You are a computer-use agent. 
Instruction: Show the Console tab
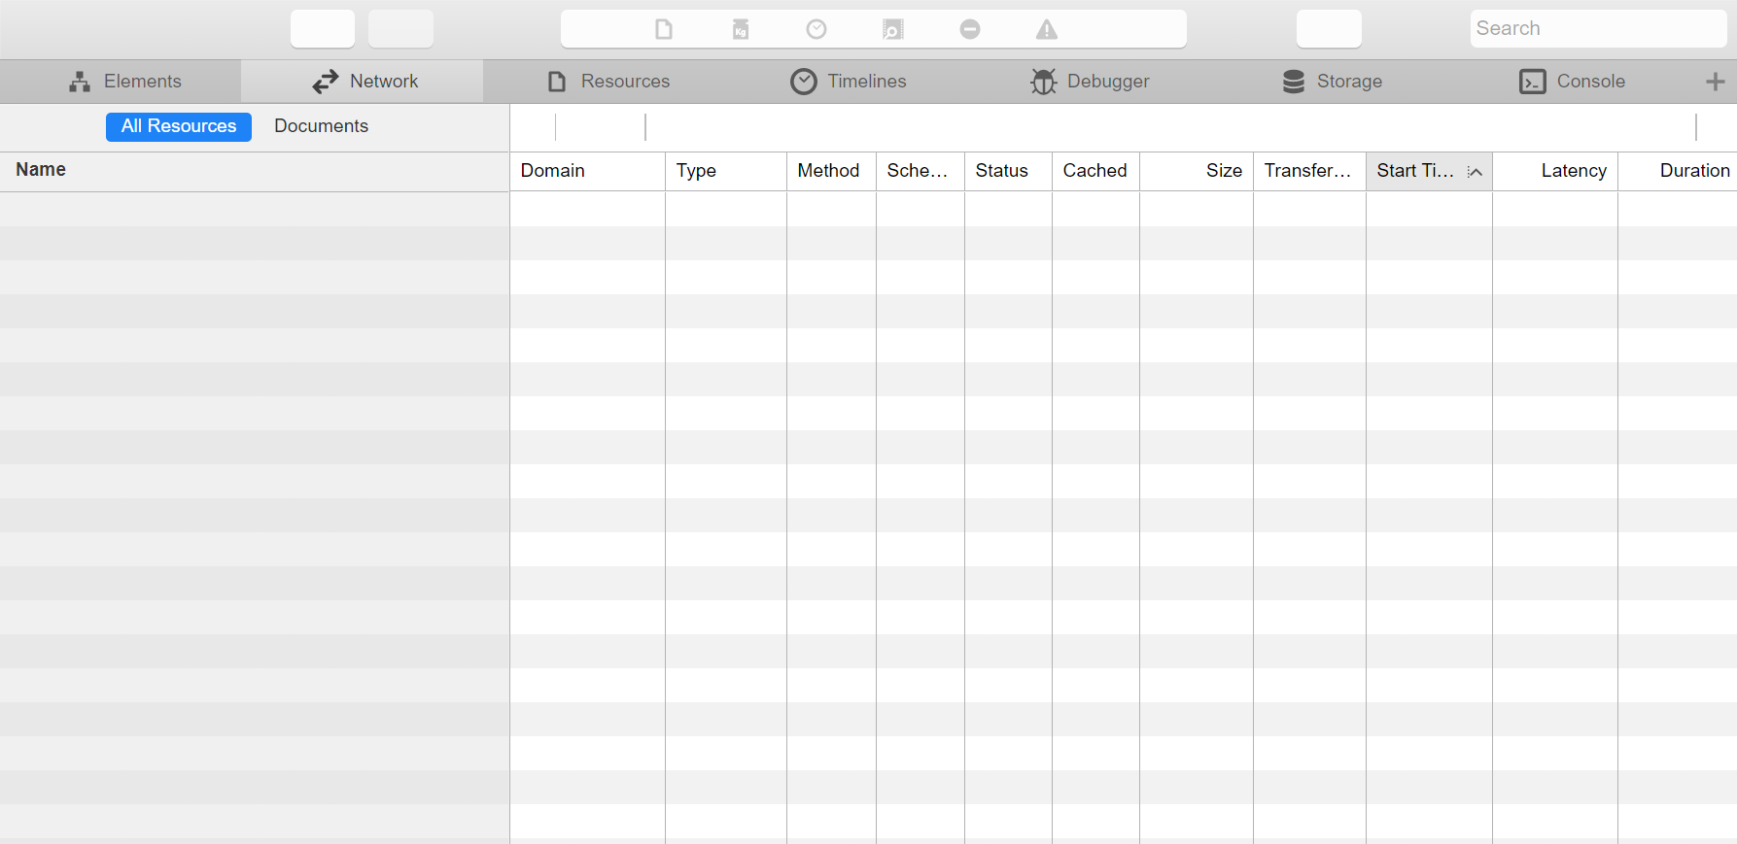click(1573, 82)
